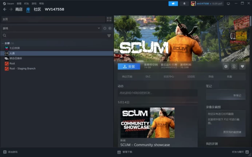Open SCUM Community Showcase thumbnail
Screen dimensions: 252x157
[x=147, y=123]
